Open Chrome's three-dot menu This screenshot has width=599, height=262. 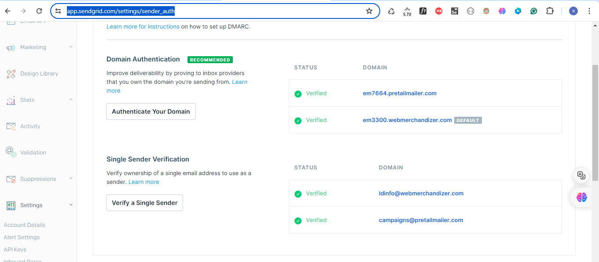pyautogui.click(x=589, y=11)
